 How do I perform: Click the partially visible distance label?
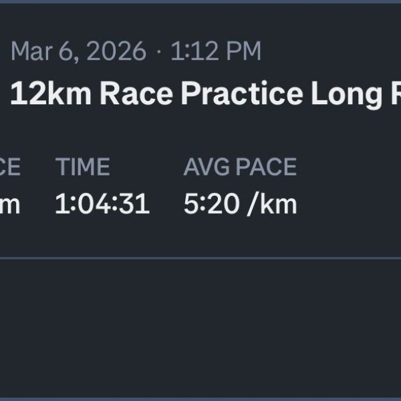pyautogui.click(x=9, y=166)
